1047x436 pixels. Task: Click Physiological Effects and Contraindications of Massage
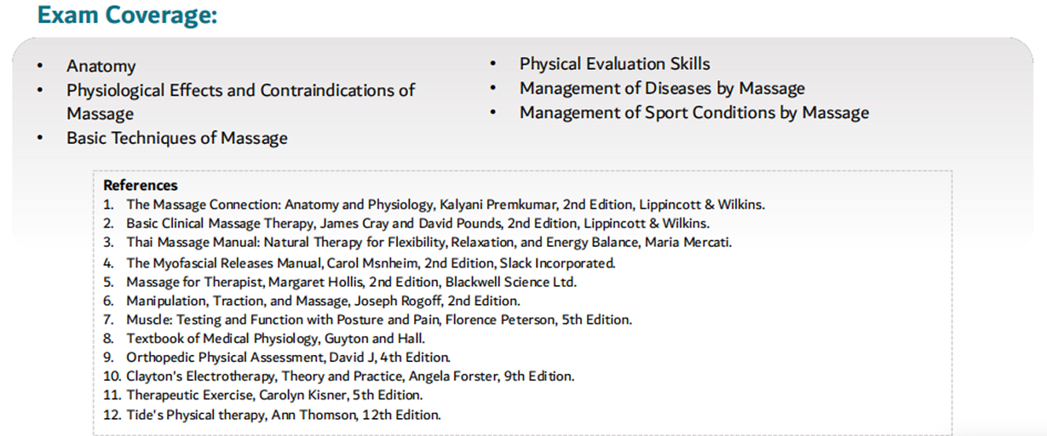click(241, 101)
